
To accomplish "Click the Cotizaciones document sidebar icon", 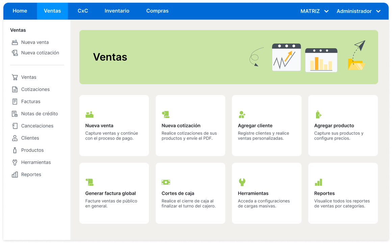I will coord(15,89).
